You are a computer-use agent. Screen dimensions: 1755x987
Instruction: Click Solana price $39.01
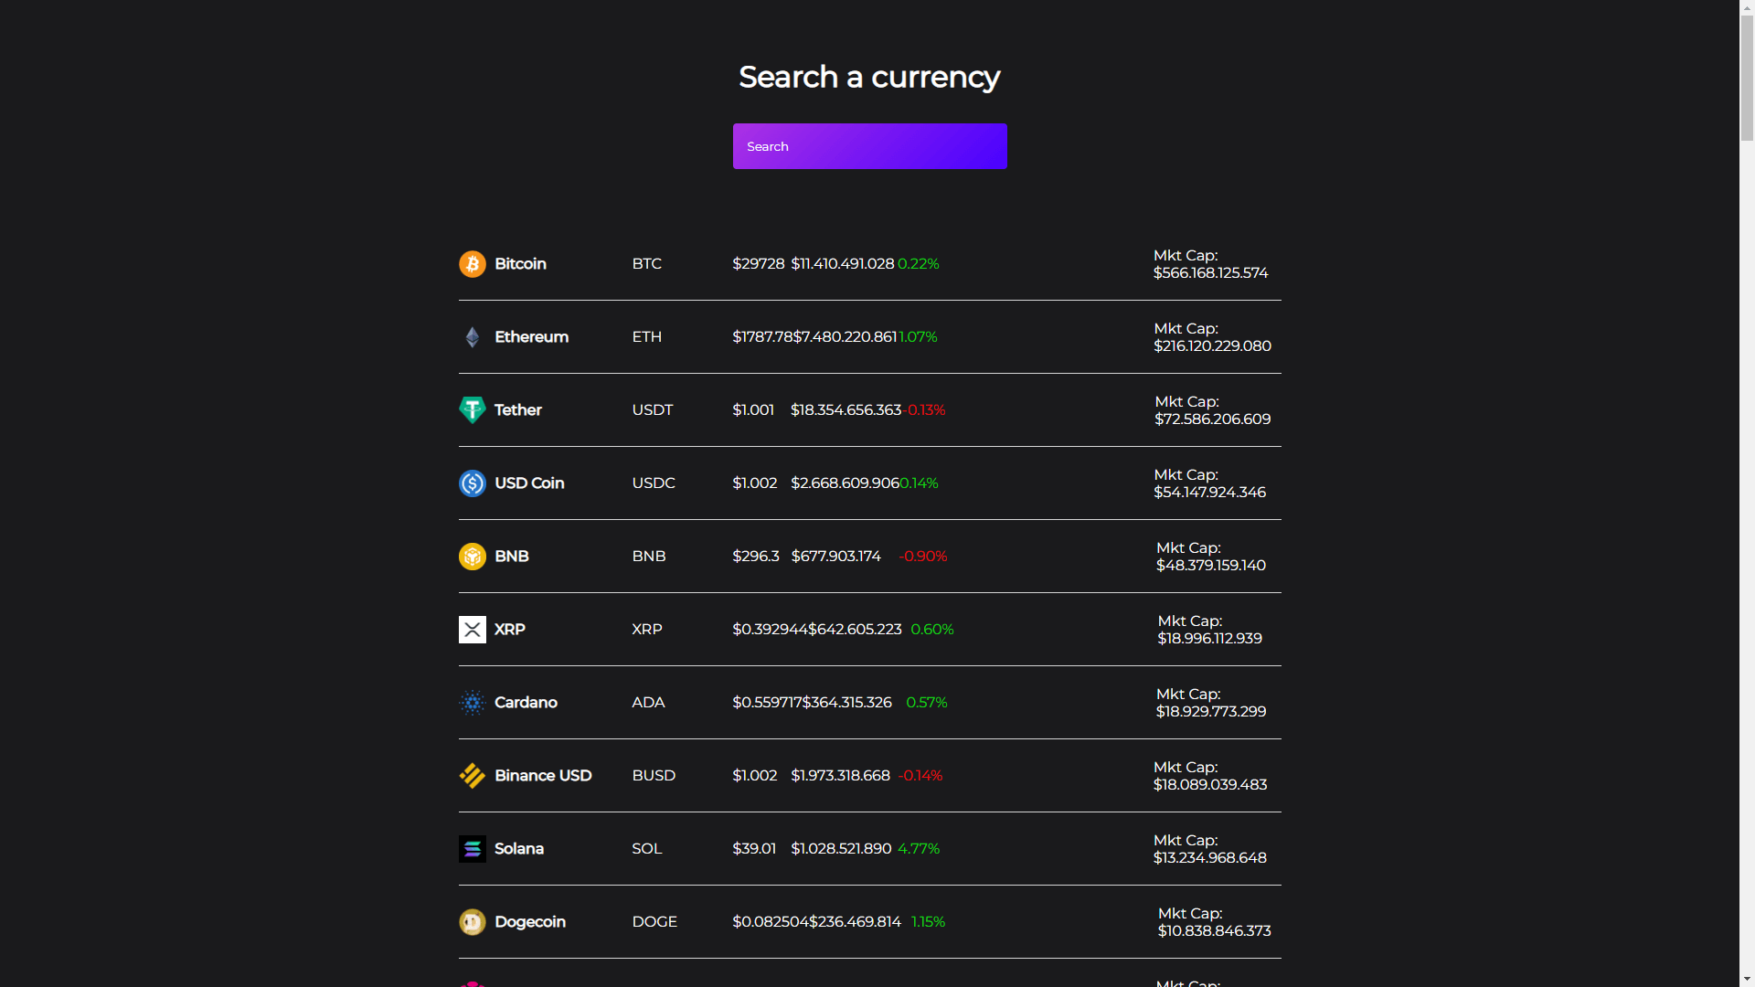[x=754, y=849]
